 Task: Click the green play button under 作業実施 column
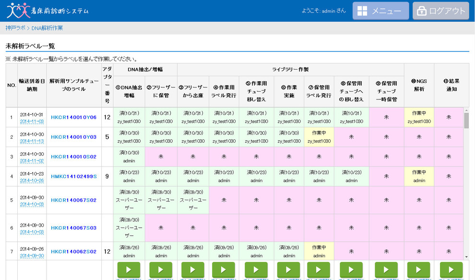point(289,270)
